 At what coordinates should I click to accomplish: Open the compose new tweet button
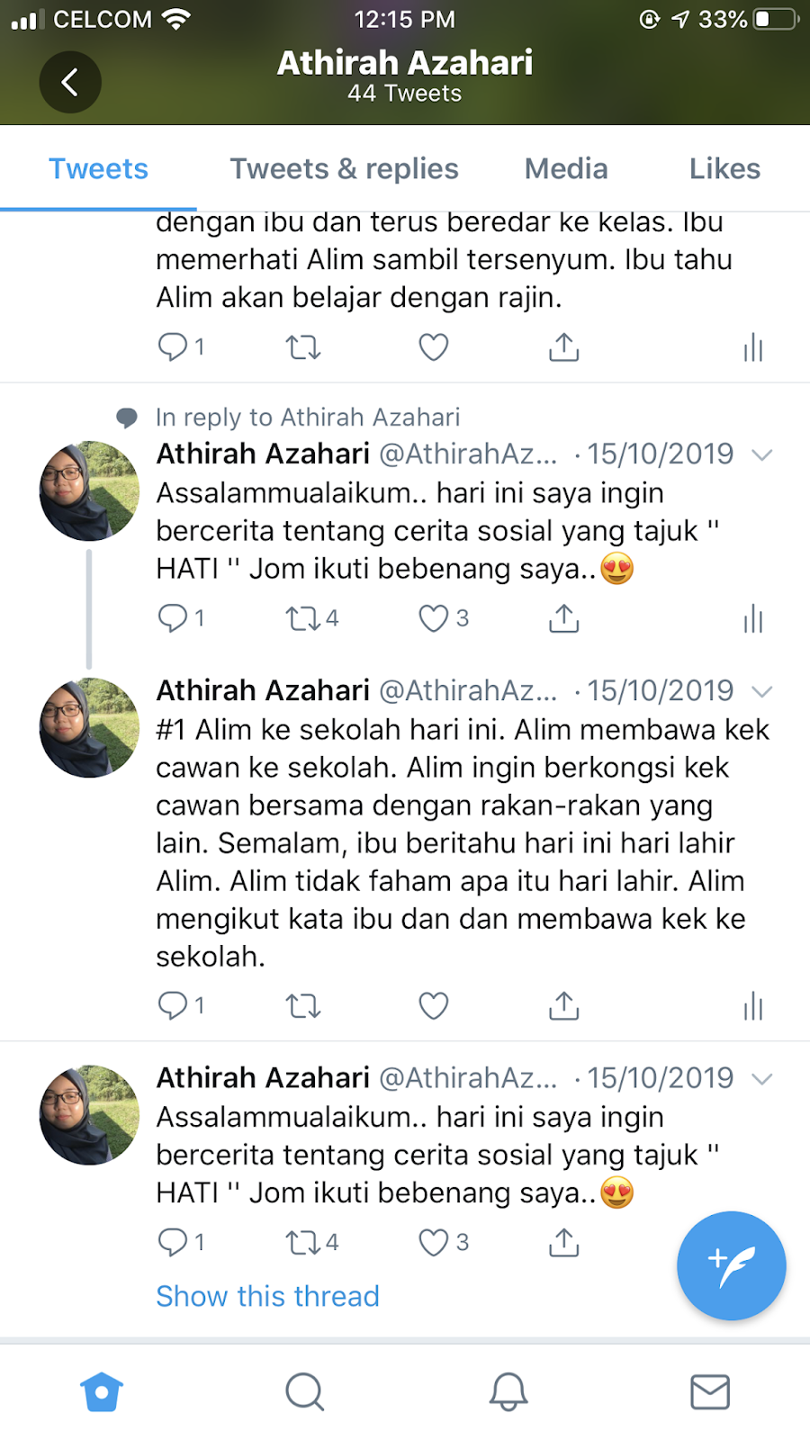(x=731, y=1265)
